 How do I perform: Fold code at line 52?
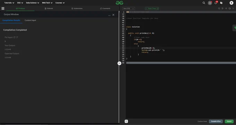(125, 46)
